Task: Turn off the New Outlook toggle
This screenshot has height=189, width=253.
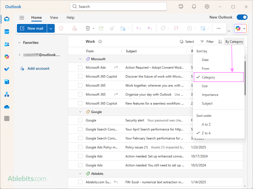Action: 242,17
